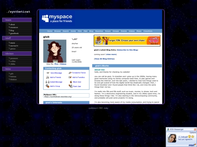Click the ./syntheticat site title
This screenshot has width=197, height=147.
click(18, 12)
